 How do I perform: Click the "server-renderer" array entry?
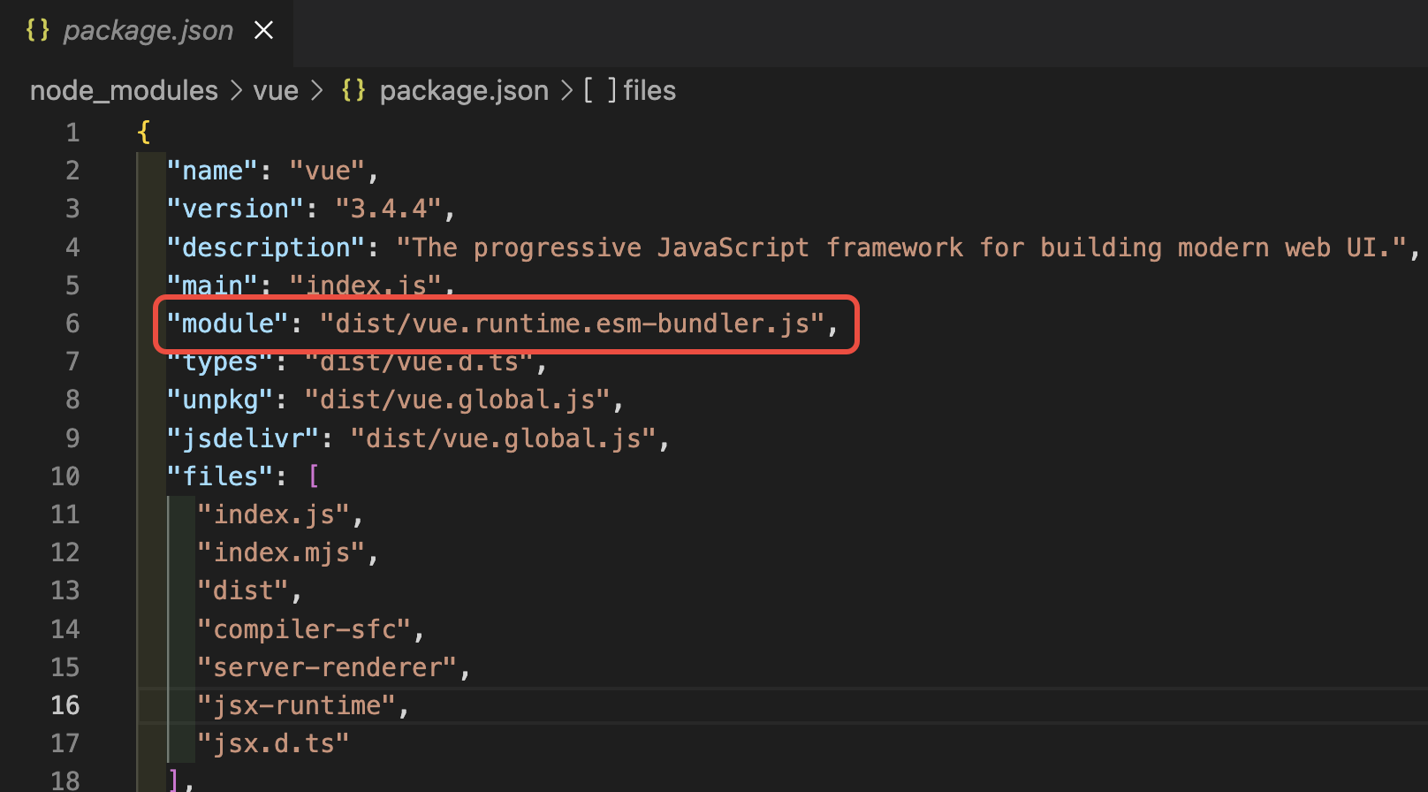[x=327, y=667]
